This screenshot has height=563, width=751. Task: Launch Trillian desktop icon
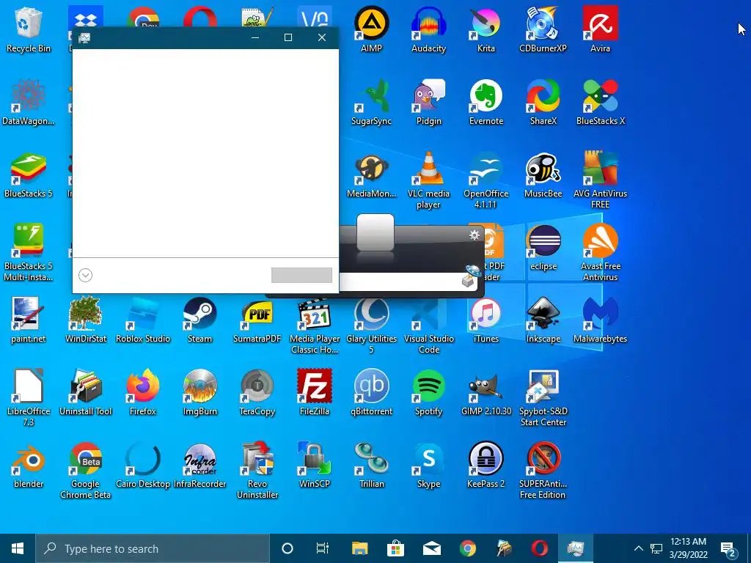pyautogui.click(x=371, y=466)
